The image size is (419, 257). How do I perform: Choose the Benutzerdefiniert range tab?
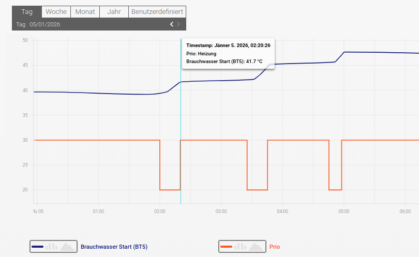[x=157, y=12]
